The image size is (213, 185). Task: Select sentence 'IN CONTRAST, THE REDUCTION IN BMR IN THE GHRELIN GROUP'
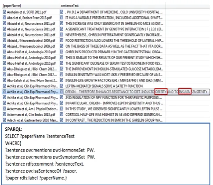pos(114,120)
